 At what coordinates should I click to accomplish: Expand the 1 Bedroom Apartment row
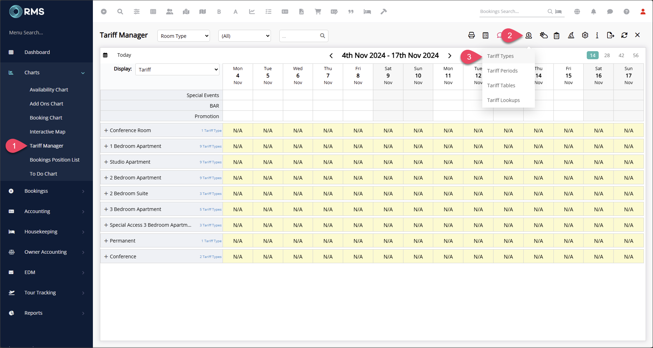[x=106, y=146]
